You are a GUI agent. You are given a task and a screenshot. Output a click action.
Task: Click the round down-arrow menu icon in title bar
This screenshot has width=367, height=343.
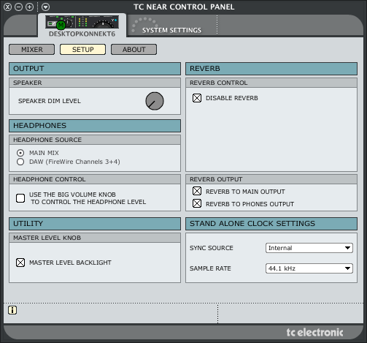click(45, 7)
